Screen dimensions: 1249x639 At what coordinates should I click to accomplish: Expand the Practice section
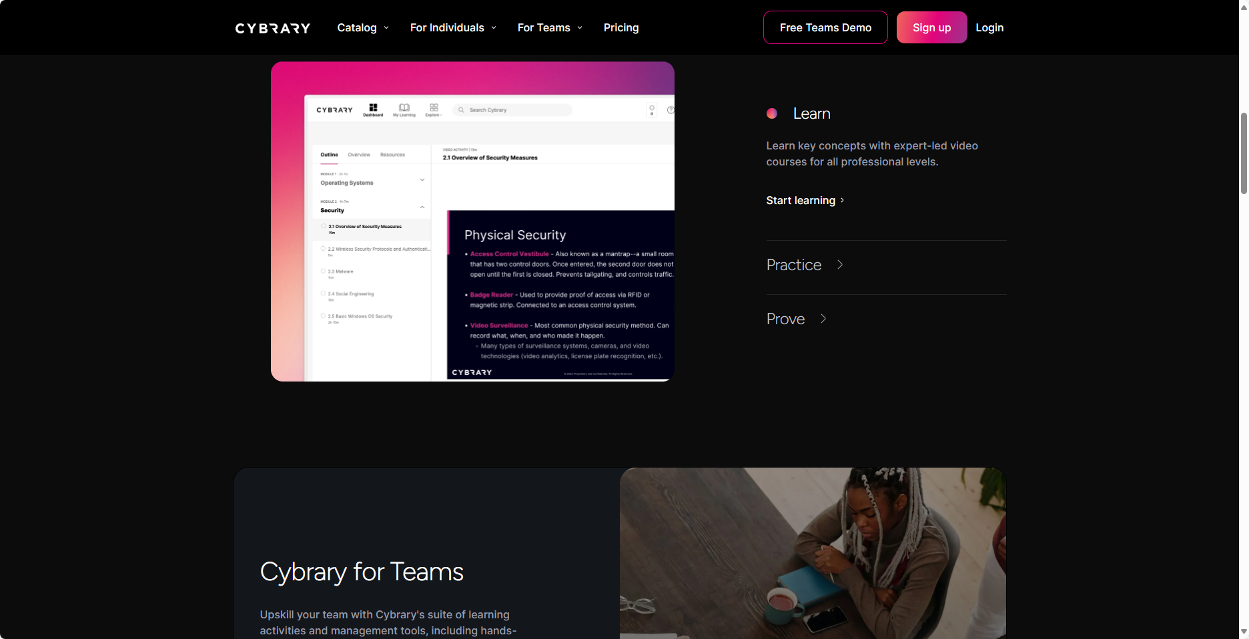805,265
